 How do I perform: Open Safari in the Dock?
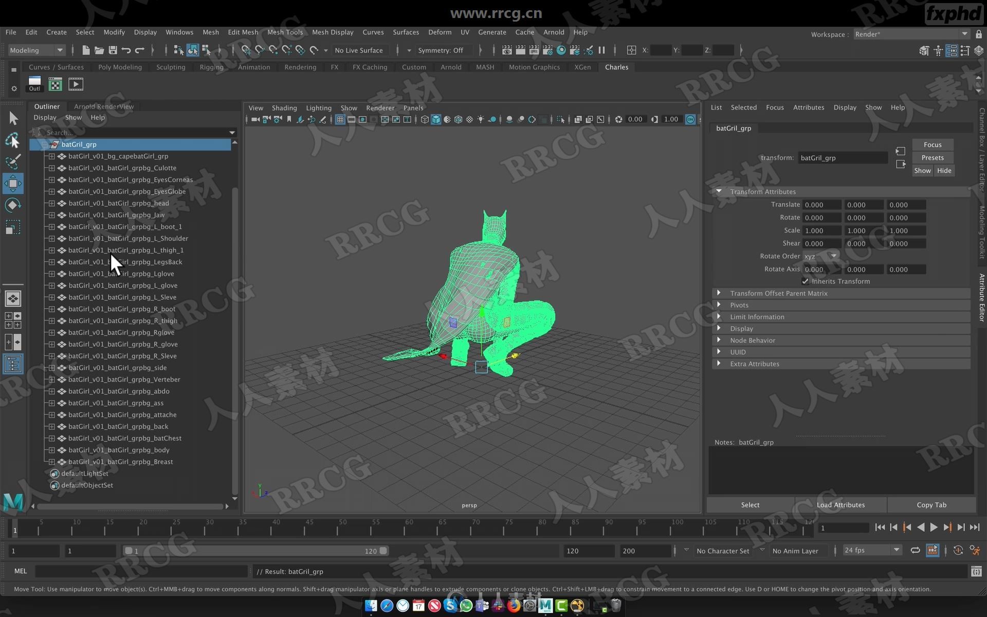(387, 606)
